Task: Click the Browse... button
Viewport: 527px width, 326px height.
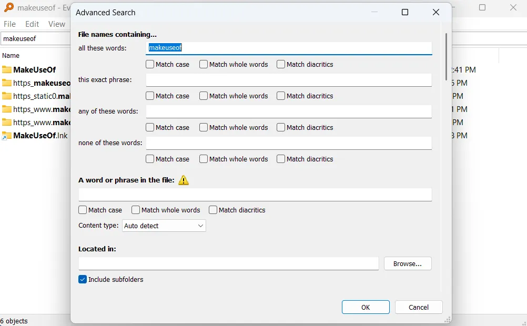Action: 408,264
